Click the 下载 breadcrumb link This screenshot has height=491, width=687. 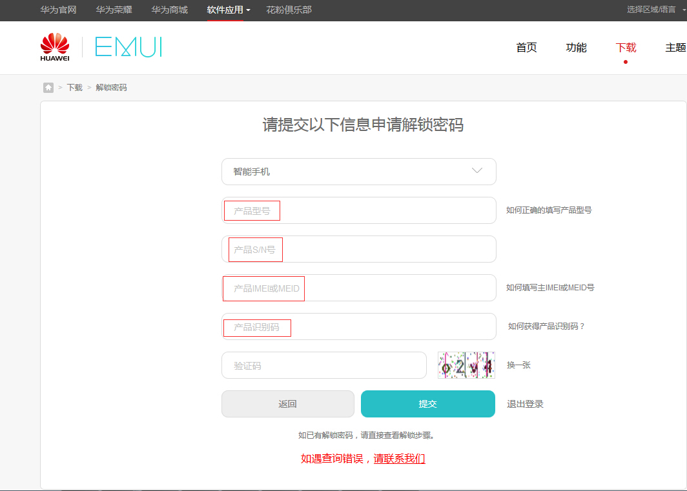tap(74, 88)
